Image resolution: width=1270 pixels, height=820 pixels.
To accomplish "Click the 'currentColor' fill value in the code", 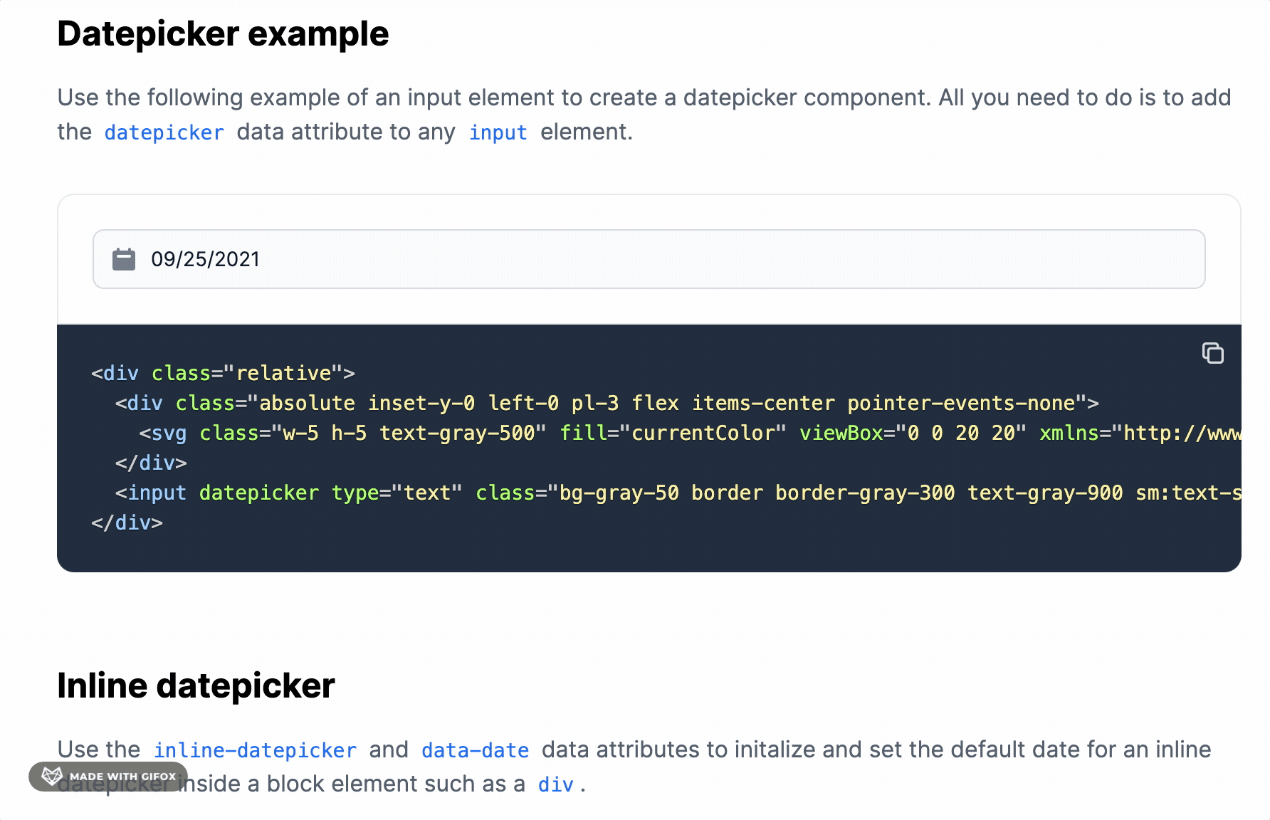I will tap(703, 433).
